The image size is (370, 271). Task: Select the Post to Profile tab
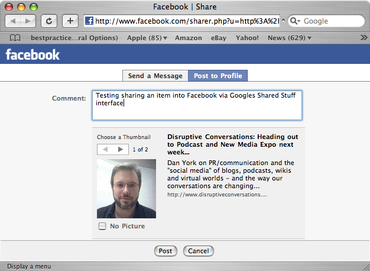pos(218,76)
